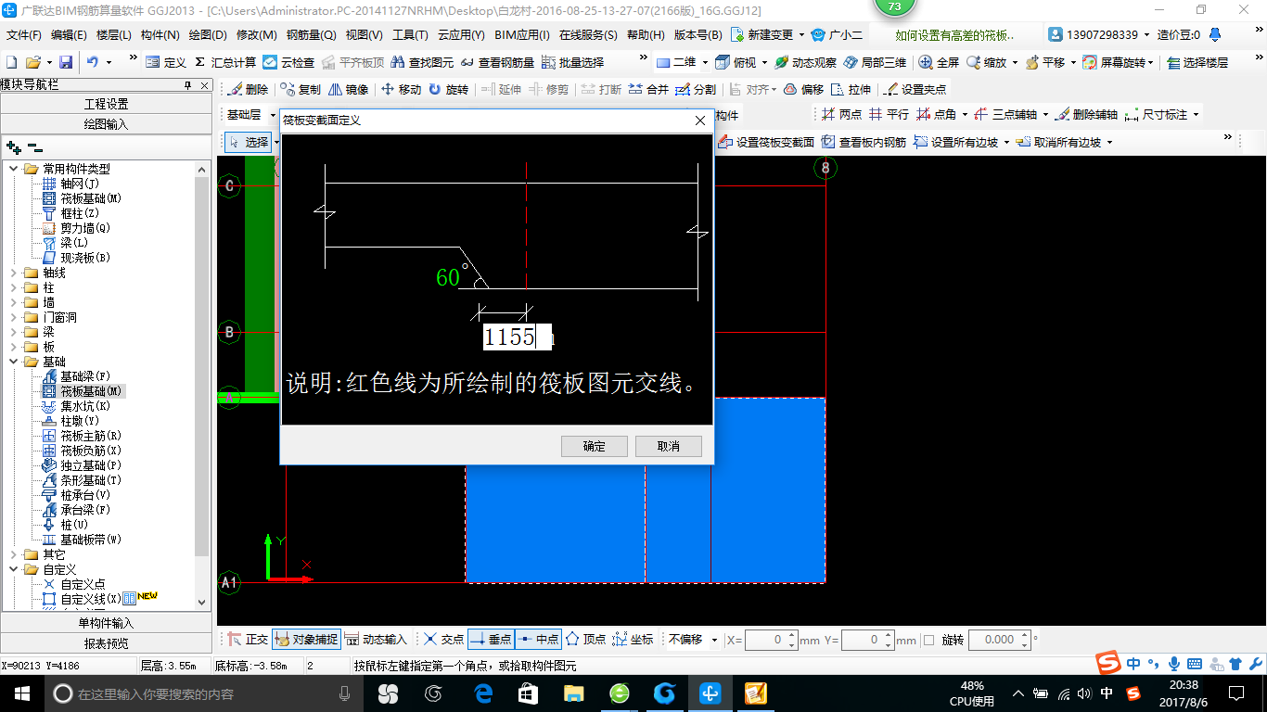
Task: Open 查找图元 find element tool
Action: [x=422, y=62]
